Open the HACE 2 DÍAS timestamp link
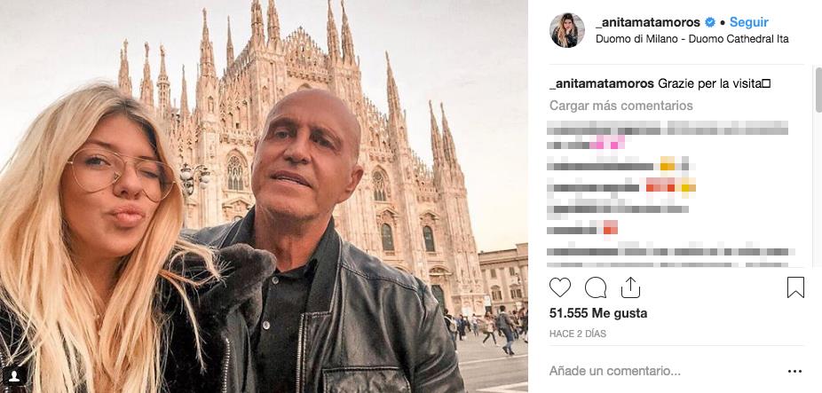 (577, 334)
